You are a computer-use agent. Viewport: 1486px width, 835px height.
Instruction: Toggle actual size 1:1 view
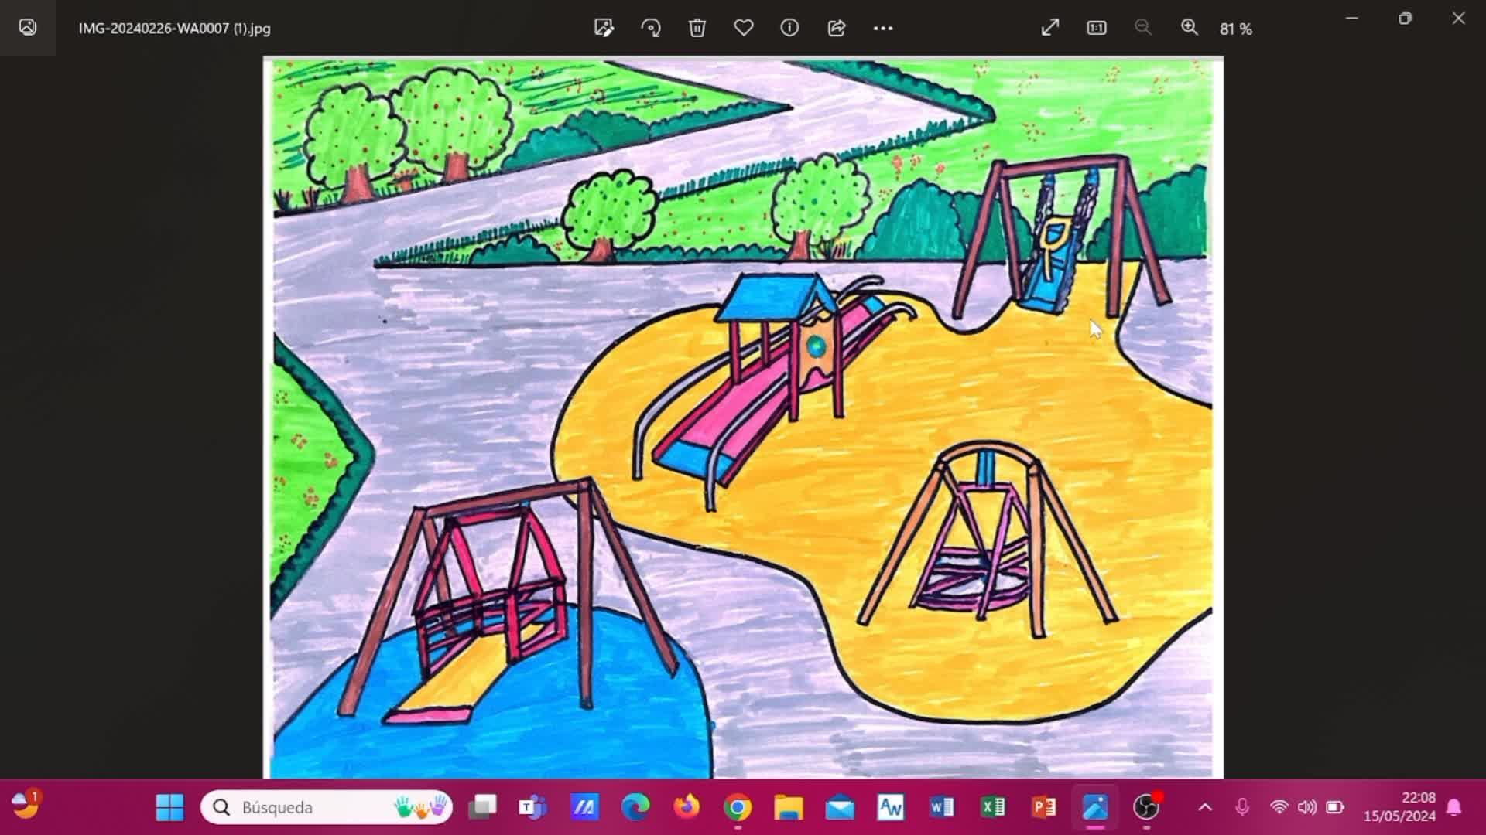1096,28
